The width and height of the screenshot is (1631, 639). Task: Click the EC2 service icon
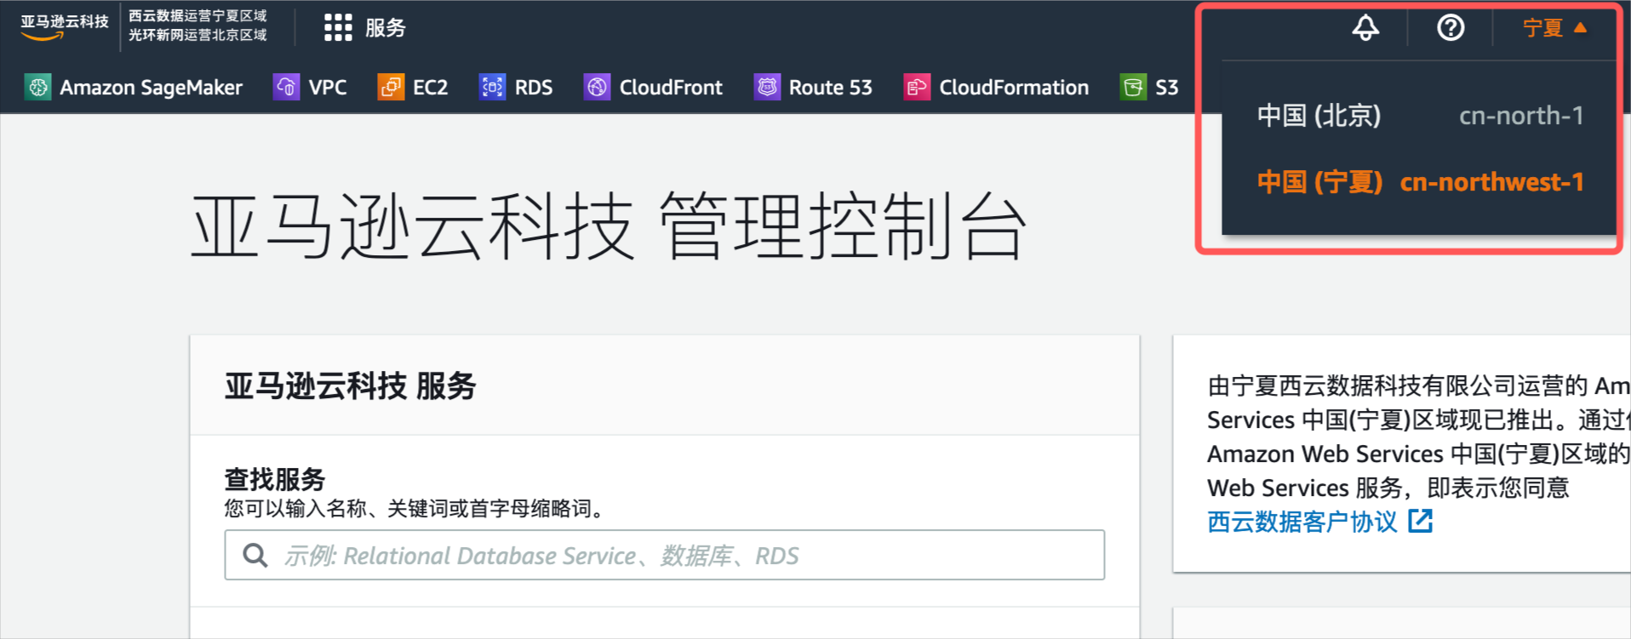pos(391,87)
